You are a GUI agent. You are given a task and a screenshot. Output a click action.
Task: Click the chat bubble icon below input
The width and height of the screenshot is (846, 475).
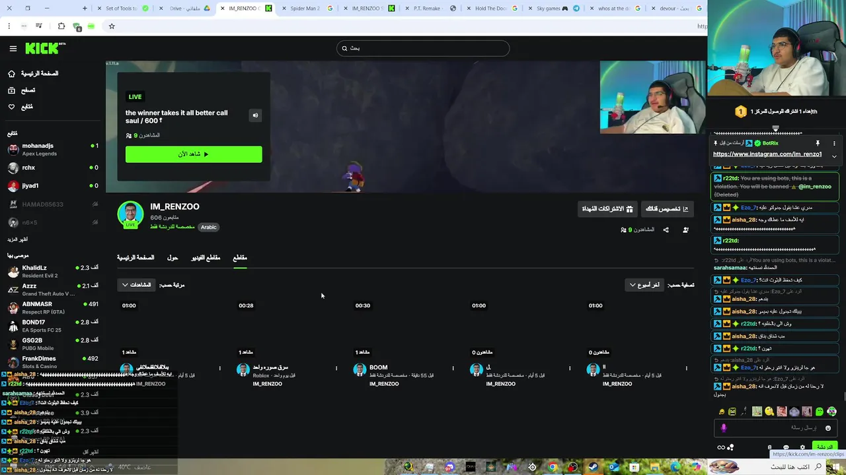click(786, 447)
